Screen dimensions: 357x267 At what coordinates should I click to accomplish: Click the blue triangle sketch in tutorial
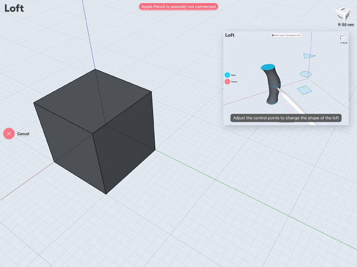click(x=310, y=56)
